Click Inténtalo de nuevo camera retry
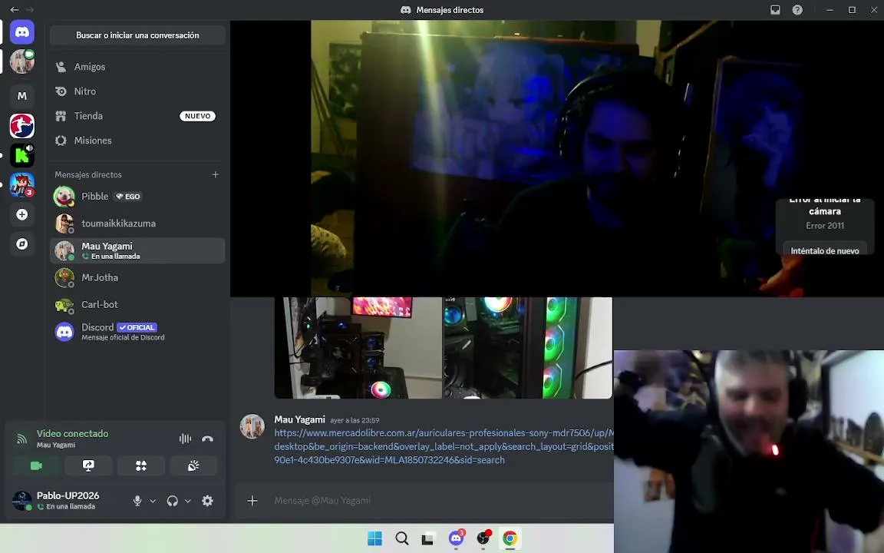Screen dimensions: 884x553 pos(825,250)
